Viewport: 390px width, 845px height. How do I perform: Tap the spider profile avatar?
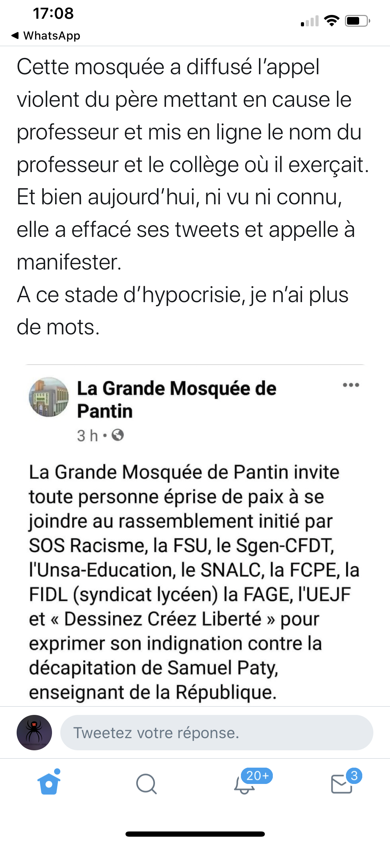pyautogui.click(x=34, y=733)
